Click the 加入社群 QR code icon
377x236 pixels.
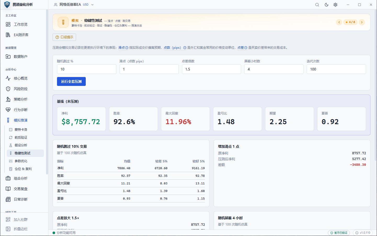(8, 219)
